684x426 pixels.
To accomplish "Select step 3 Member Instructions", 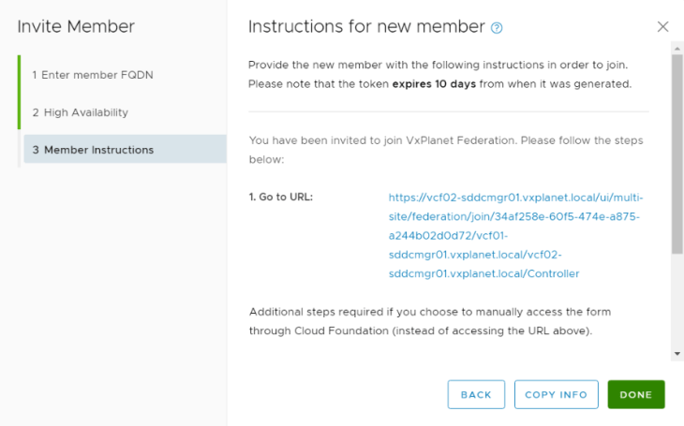I will [x=125, y=149].
